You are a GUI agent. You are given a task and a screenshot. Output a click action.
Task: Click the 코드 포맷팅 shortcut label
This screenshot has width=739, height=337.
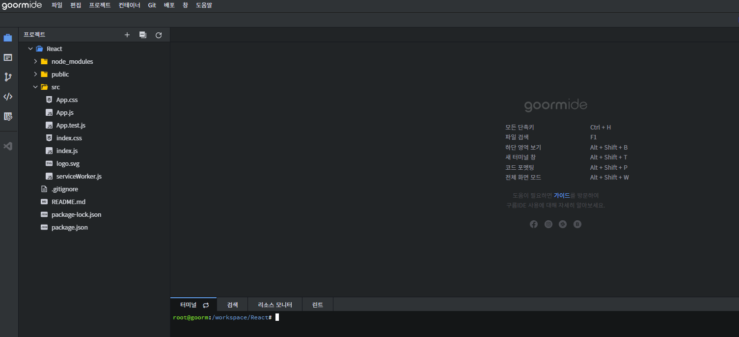click(520, 168)
